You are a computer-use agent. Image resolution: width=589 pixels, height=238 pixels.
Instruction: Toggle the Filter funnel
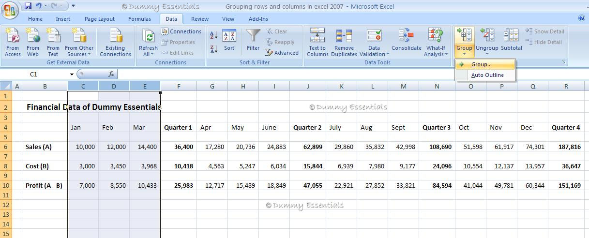click(x=253, y=41)
